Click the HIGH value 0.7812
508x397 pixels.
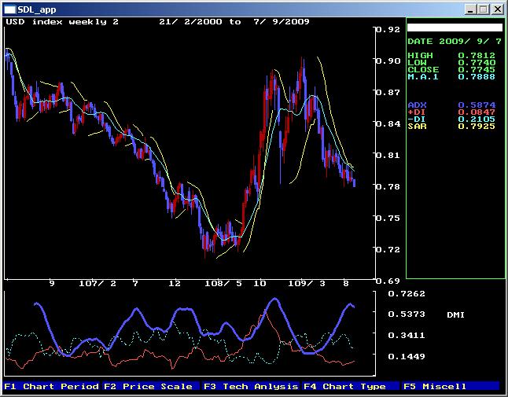[477, 55]
